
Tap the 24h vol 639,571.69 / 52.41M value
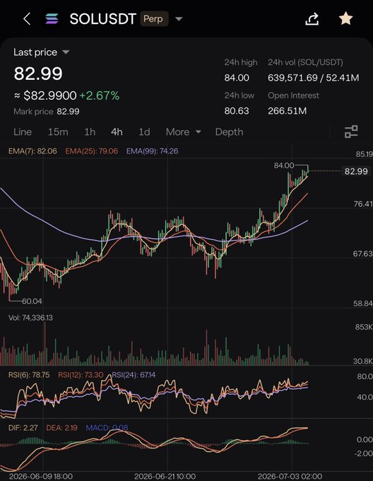tap(313, 78)
